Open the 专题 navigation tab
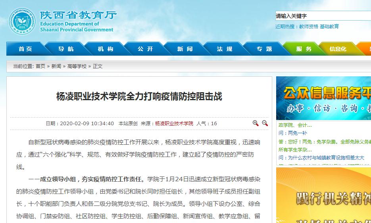 [264, 49]
